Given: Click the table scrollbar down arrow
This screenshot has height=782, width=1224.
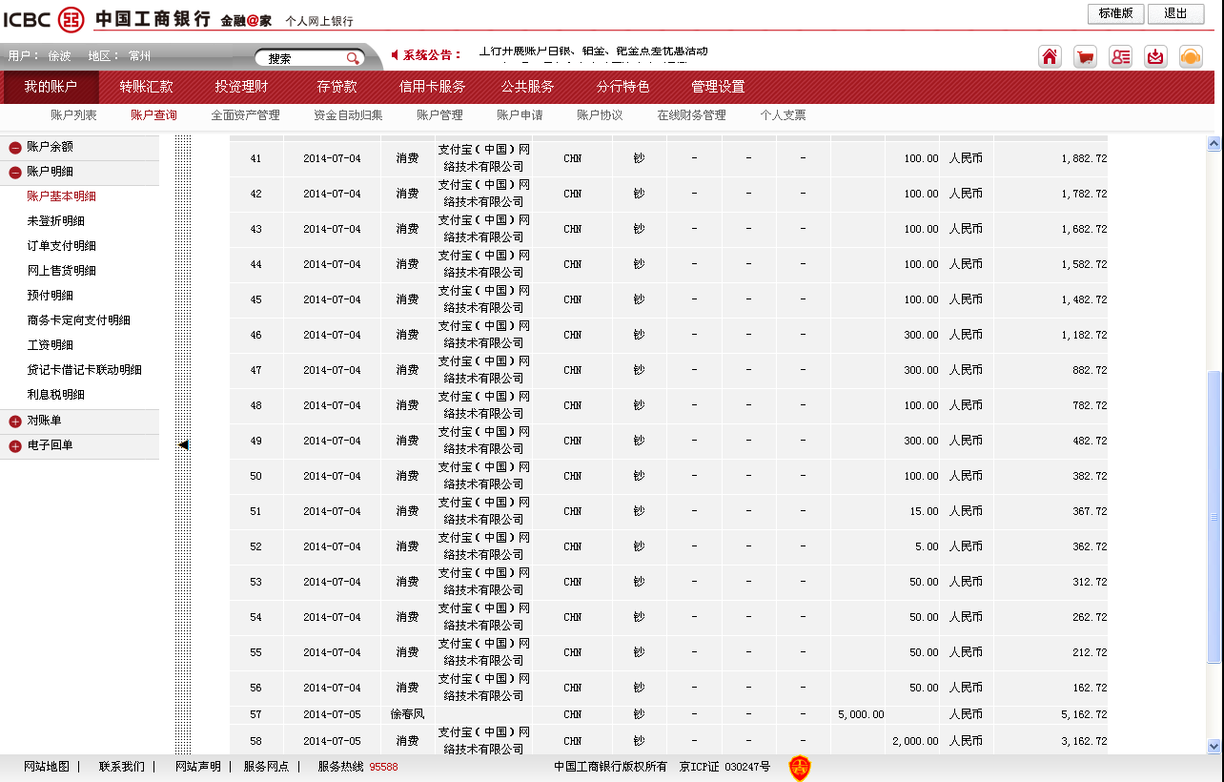Looking at the screenshot, I should [x=1214, y=747].
